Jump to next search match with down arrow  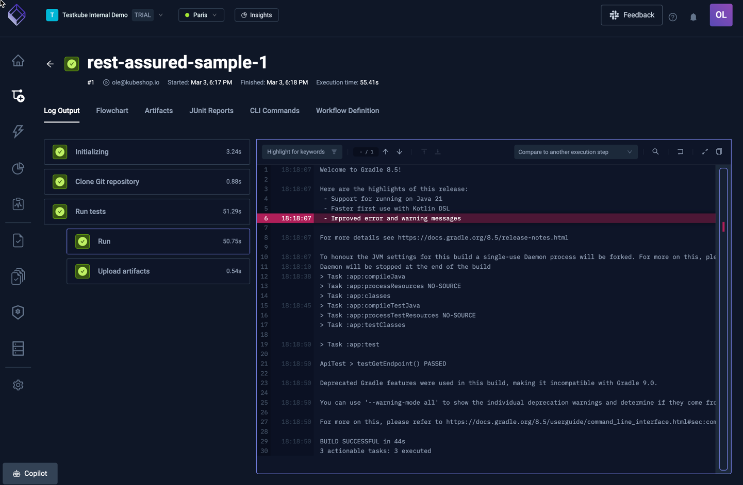tap(399, 151)
